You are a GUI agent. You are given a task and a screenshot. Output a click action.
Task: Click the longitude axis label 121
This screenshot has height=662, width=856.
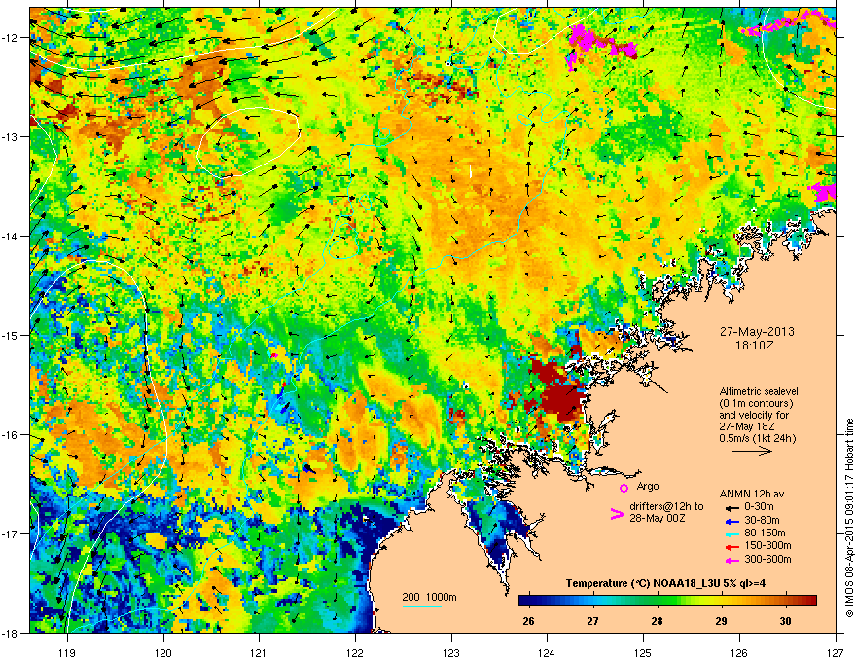(x=259, y=652)
